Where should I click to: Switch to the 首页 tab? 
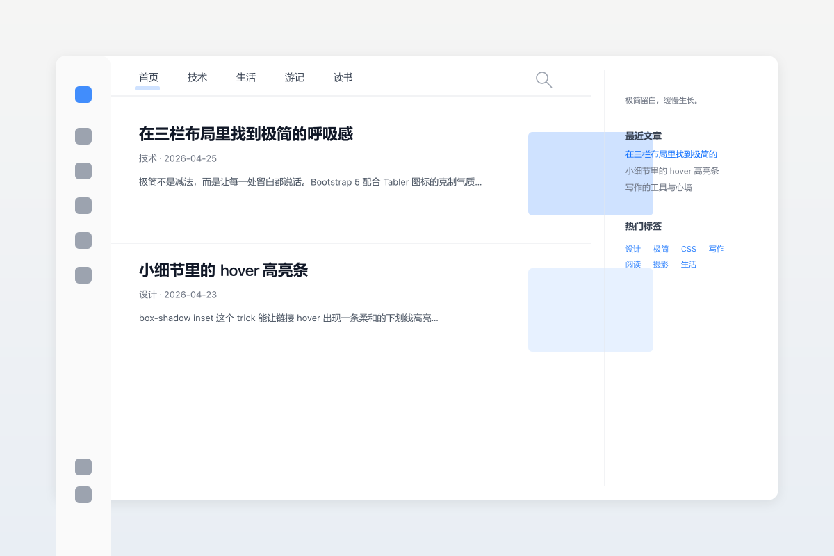click(x=149, y=77)
